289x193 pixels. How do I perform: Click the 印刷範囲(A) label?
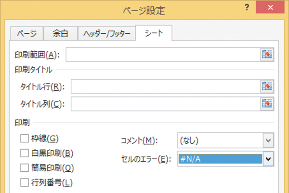click(x=37, y=55)
